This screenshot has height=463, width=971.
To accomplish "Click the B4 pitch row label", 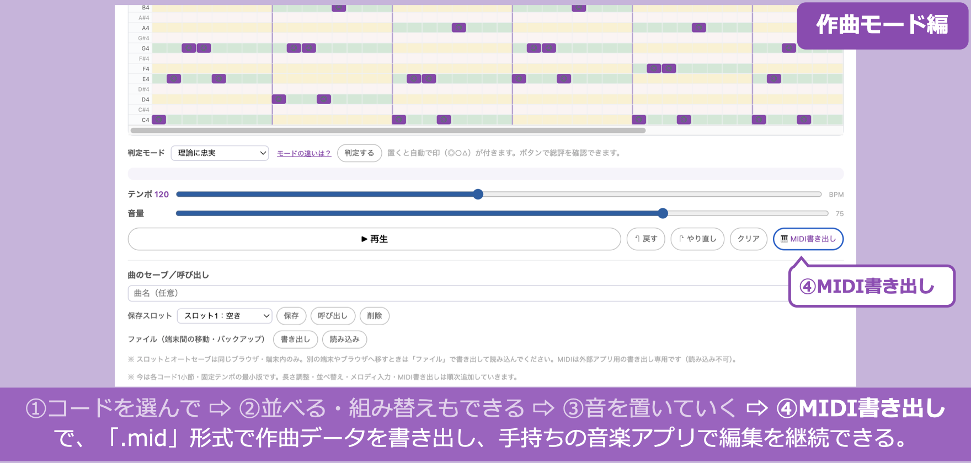I will (x=145, y=8).
